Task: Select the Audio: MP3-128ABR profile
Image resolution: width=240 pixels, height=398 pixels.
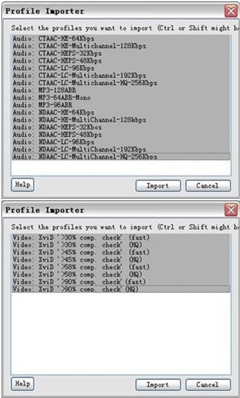Action: tap(120, 91)
